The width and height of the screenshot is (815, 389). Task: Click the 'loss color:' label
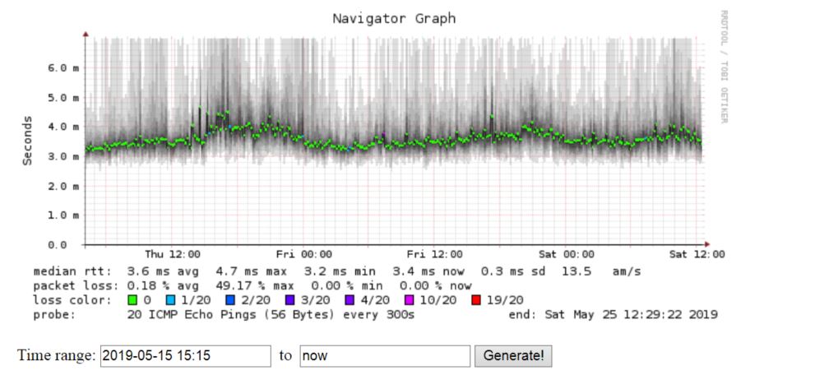click(x=72, y=301)
